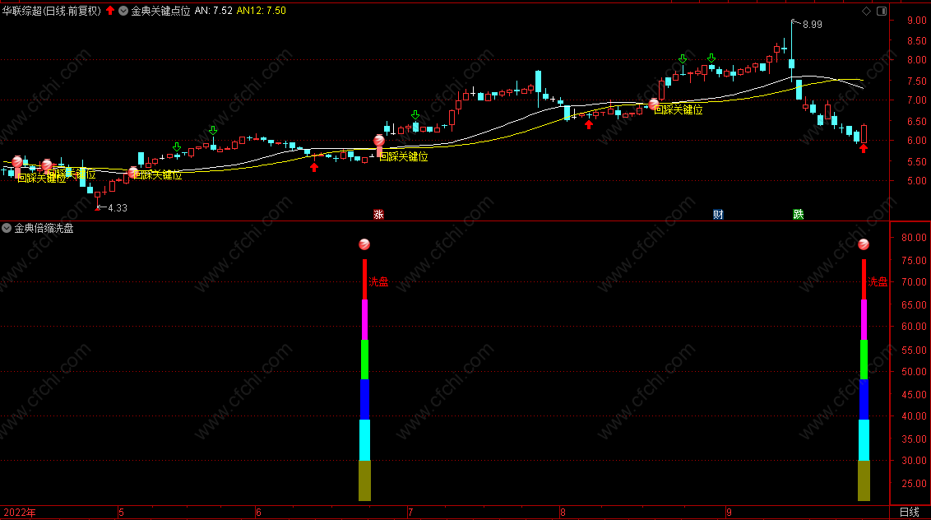
Task: Select the AN12: 7.50 value
Action: tap(262, 11)
